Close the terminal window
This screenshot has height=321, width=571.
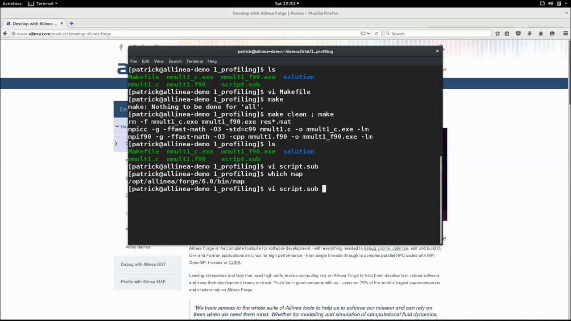click(437, 51)
